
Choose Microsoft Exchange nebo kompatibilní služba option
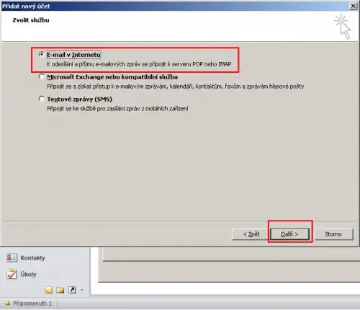(42, 76)
